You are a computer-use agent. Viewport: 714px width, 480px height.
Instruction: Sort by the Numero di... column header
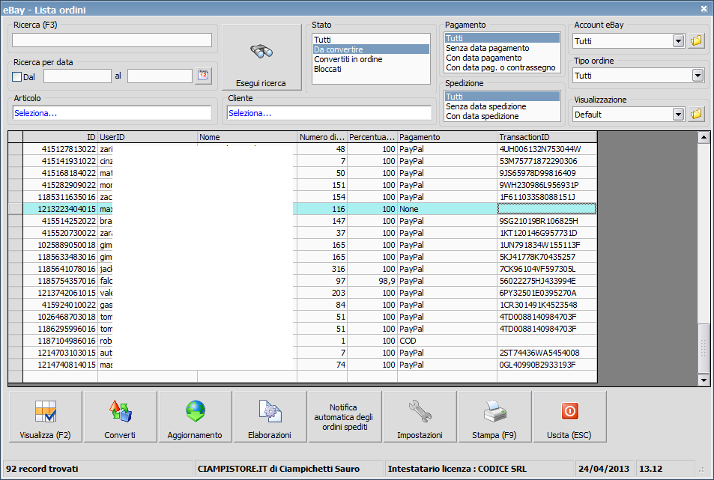click(x=322, y=137)
